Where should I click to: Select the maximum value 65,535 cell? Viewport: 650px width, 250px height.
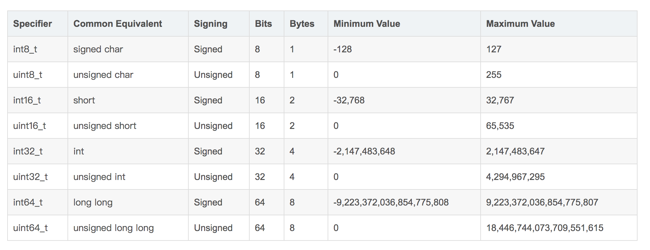(500, 126)
